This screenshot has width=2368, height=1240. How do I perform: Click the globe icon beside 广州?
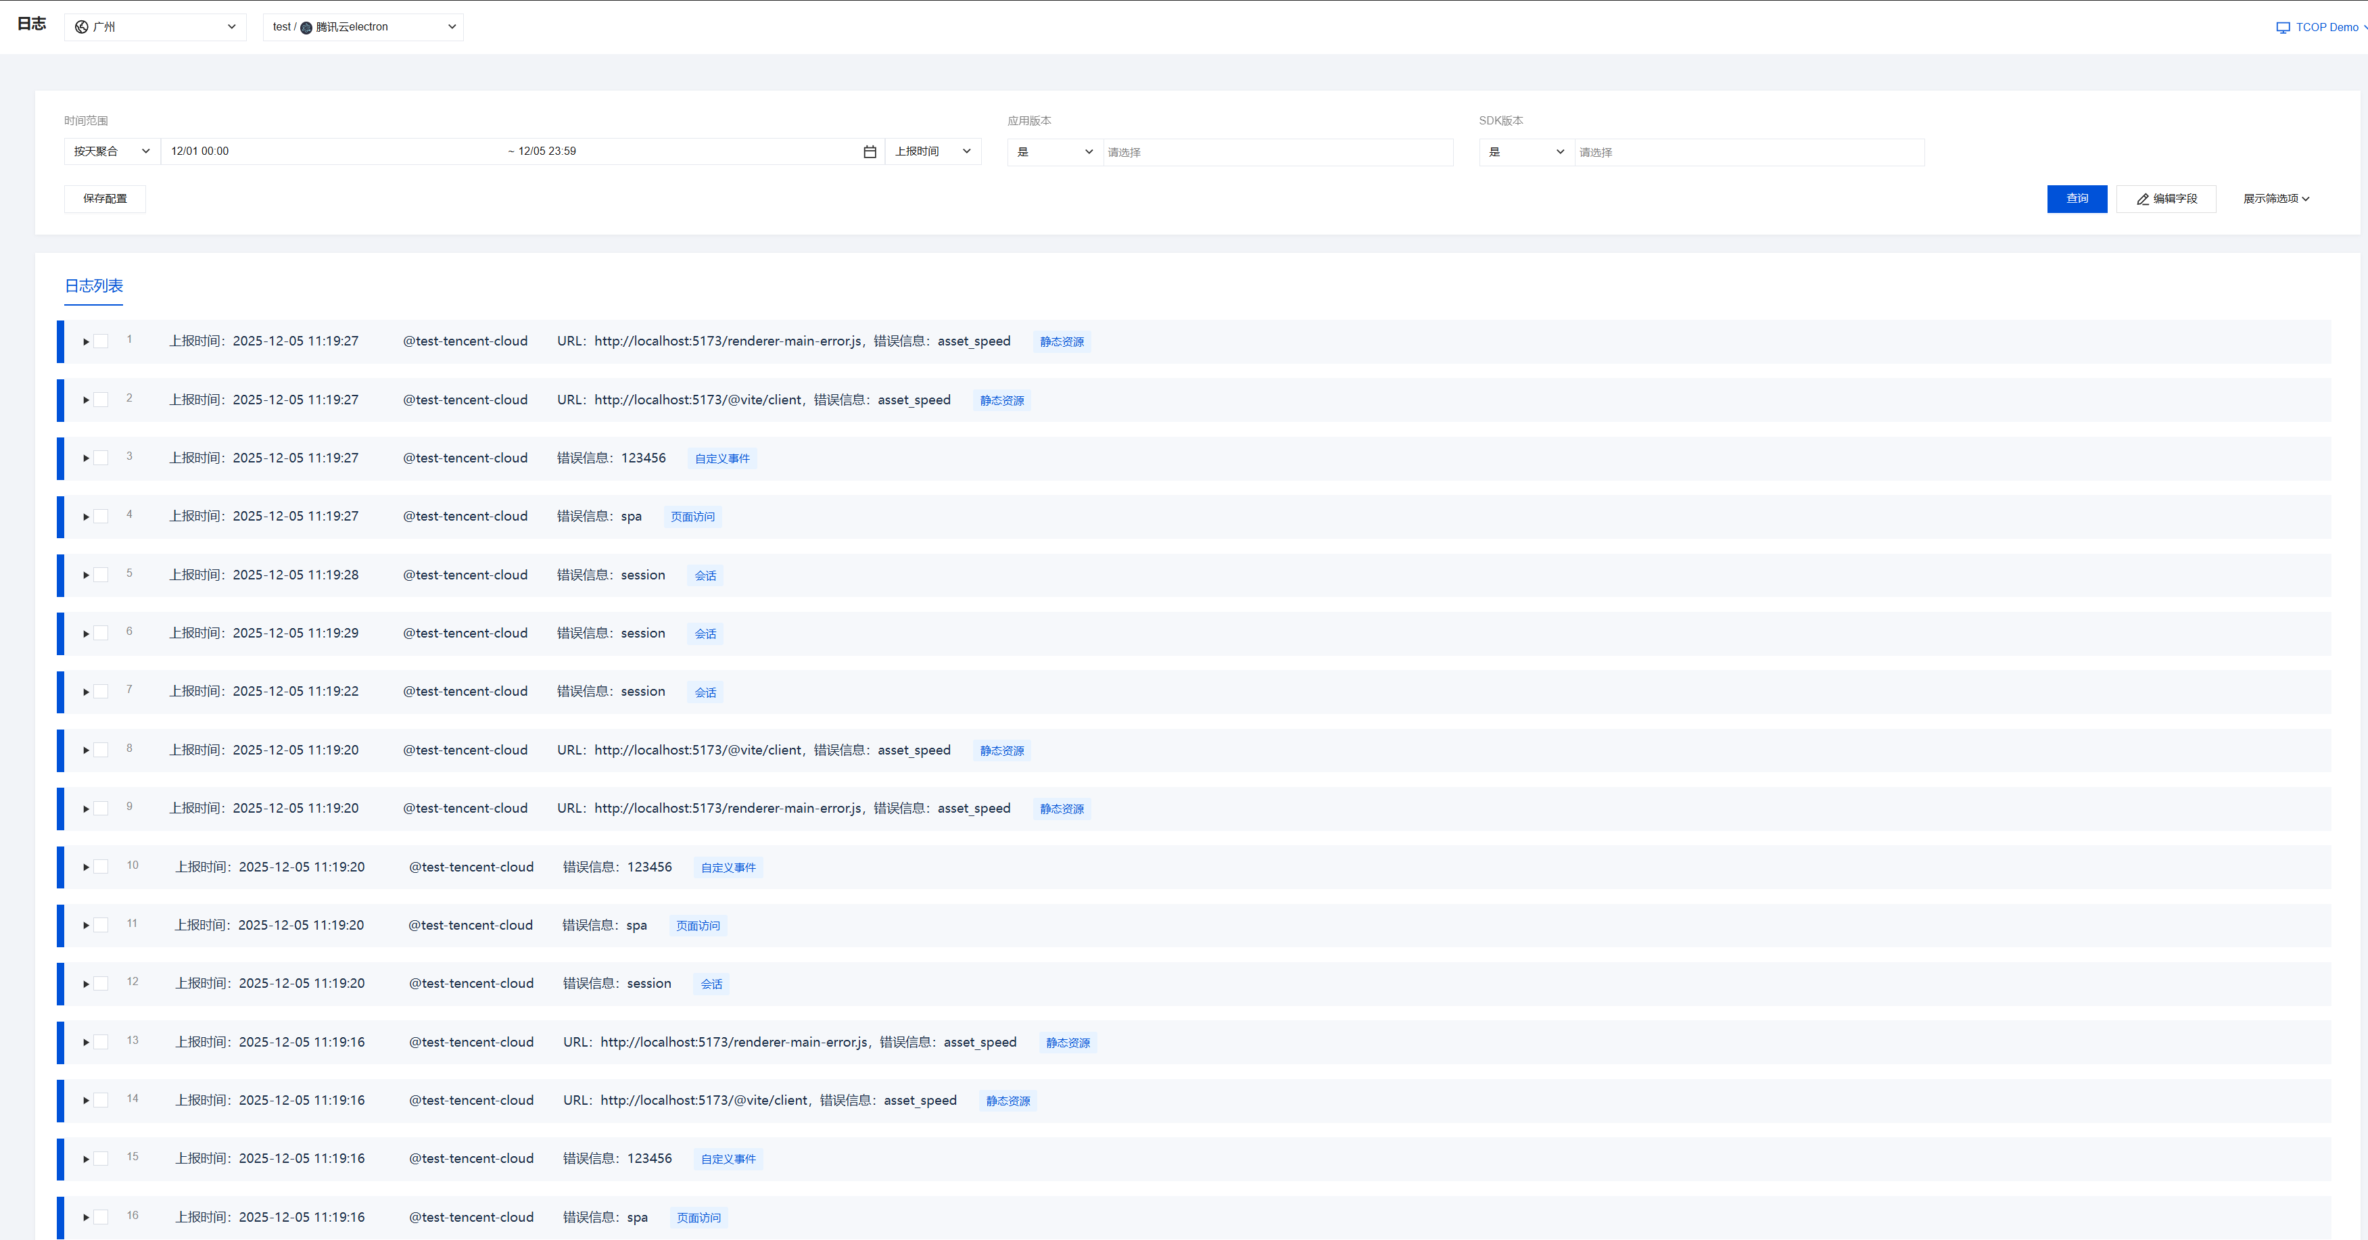82,26
